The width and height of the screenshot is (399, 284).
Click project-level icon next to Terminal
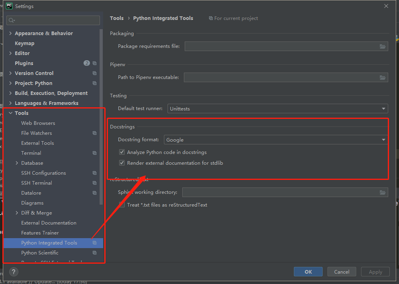coord(94,153)
